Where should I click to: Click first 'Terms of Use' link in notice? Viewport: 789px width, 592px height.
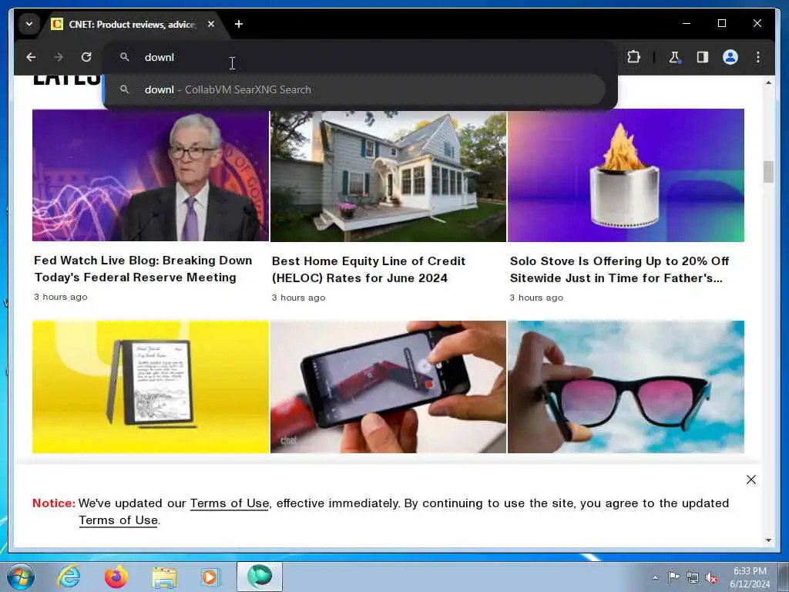click(230, 503)
